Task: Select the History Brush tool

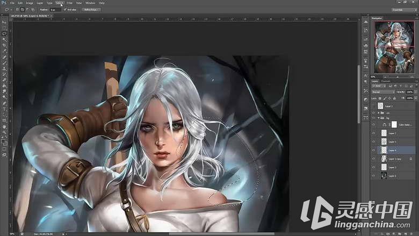Action: tap(4, 74)
